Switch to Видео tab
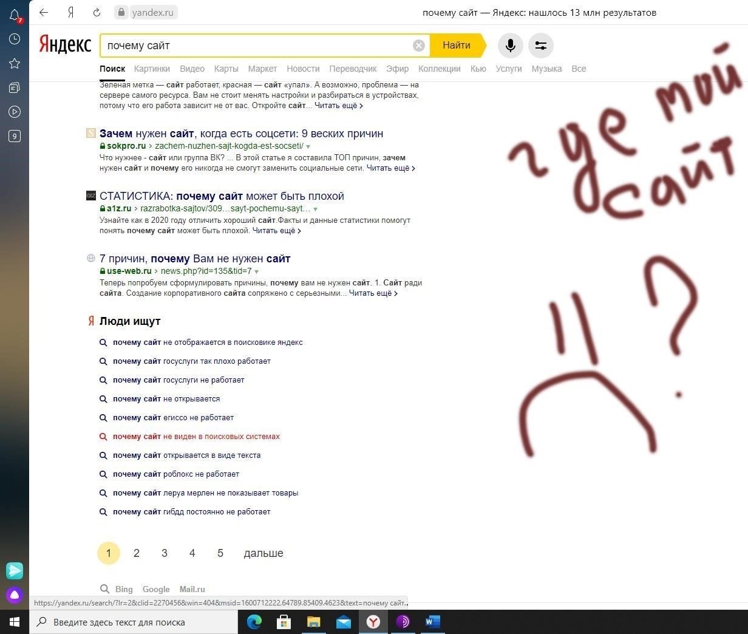This screenshot has height=634, width=748. 192,69
